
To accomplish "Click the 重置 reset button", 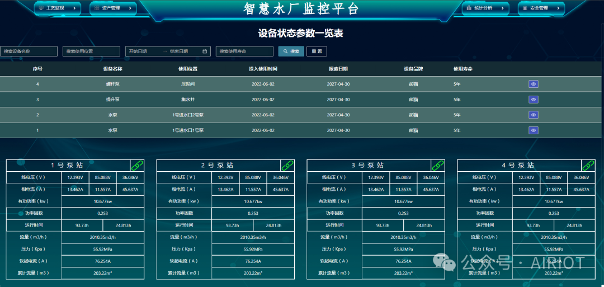I will tap(317, 51).
